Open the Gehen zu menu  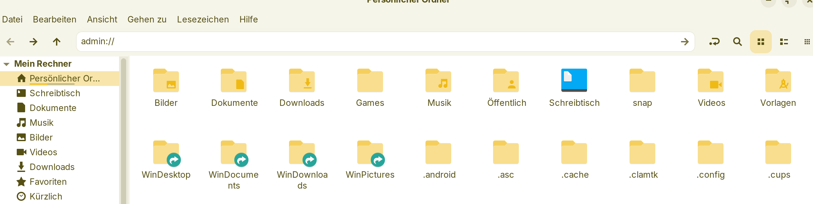(x=147, y=20)
